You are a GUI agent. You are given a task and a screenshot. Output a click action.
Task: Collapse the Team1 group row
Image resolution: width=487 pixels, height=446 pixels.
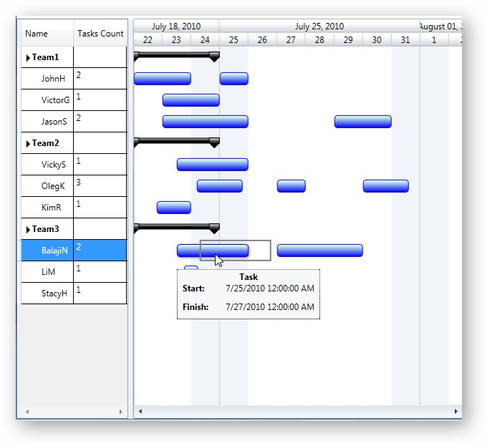point(29,57)
